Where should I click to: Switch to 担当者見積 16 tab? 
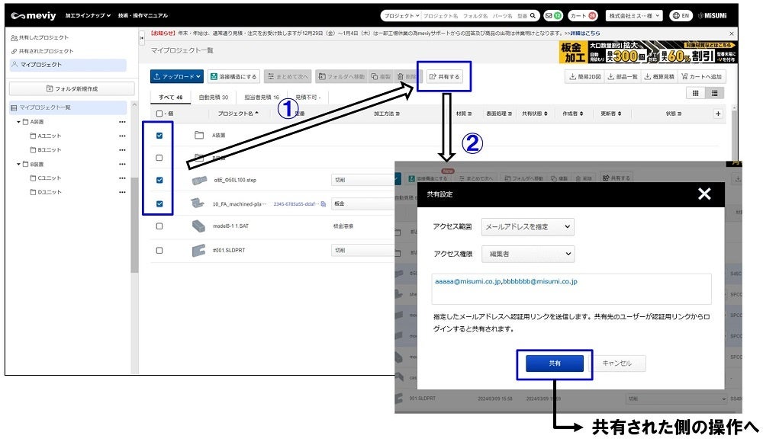click(261, 98)
